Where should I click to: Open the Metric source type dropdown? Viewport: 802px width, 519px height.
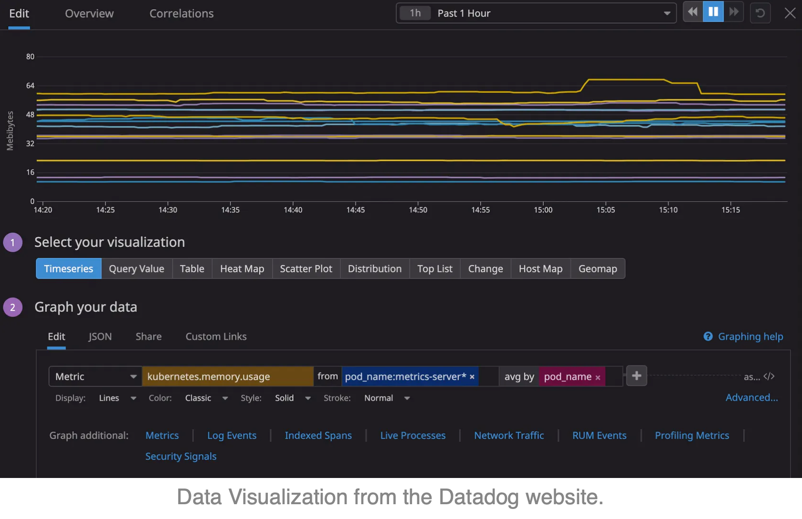[95, 376]
